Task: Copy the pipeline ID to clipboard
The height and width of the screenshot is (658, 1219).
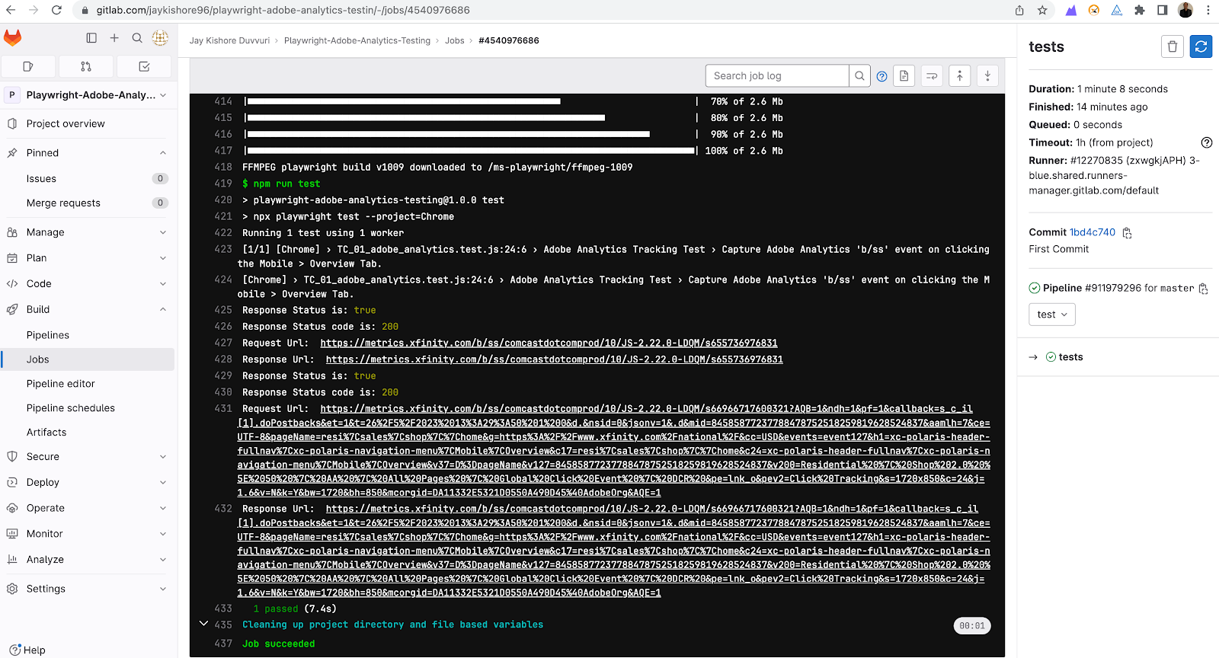Action: [x=1204, y=289]
